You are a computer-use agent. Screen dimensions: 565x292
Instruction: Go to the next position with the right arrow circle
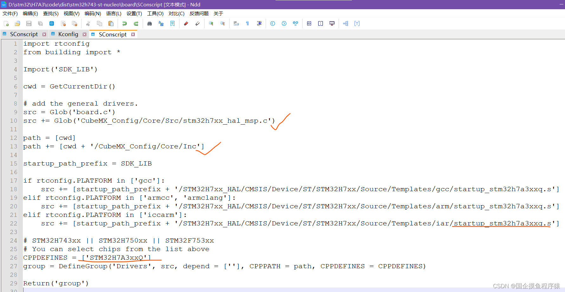pyautogui.click(x=284, y=23)
